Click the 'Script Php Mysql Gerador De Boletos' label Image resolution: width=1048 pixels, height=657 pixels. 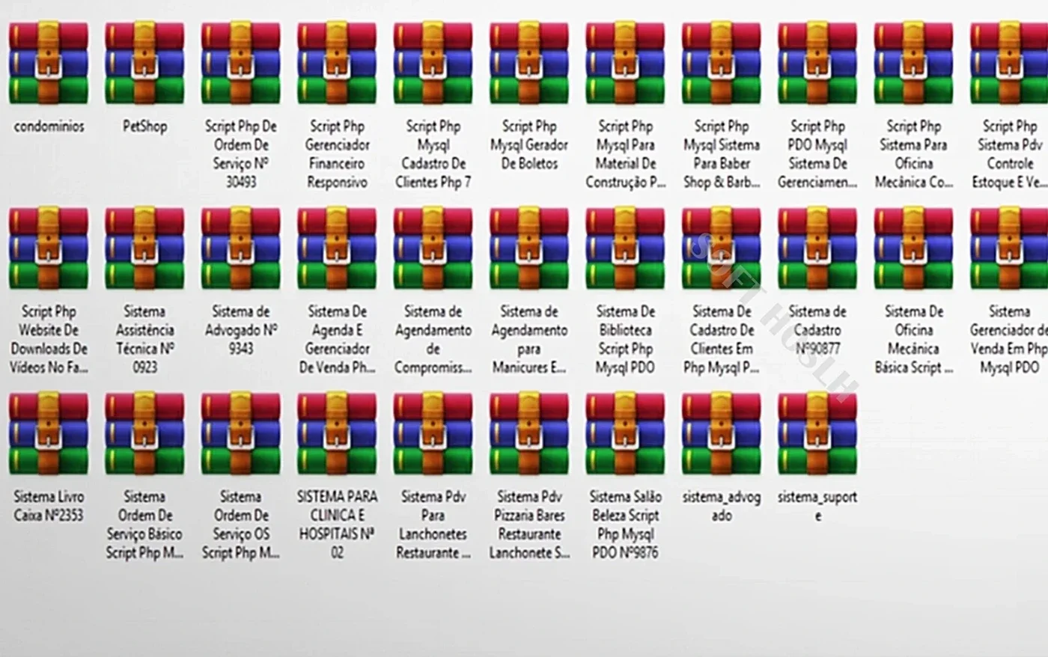tap(529, 145)
